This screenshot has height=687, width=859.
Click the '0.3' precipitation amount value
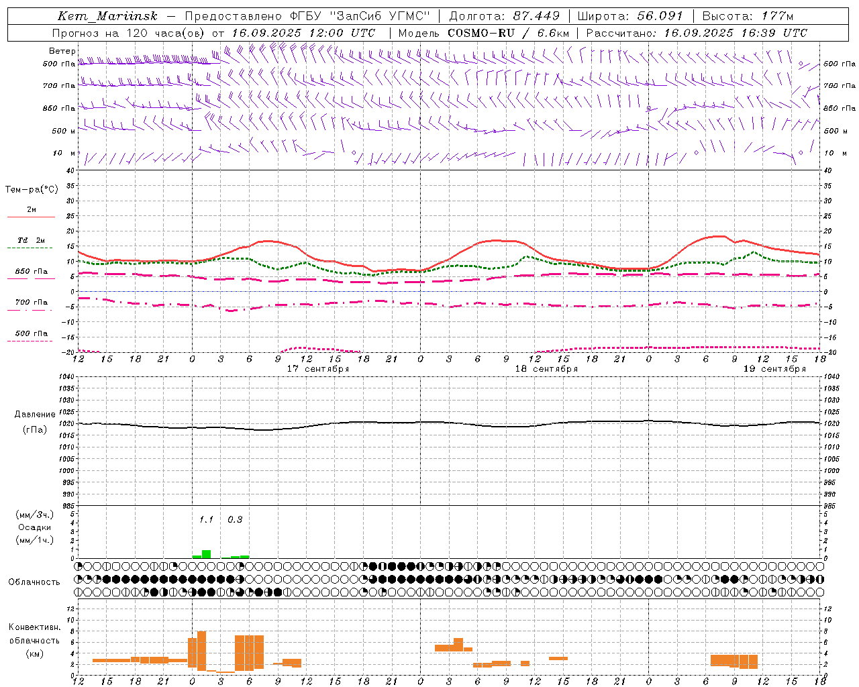pyautogui.click(x=235, y=519)
